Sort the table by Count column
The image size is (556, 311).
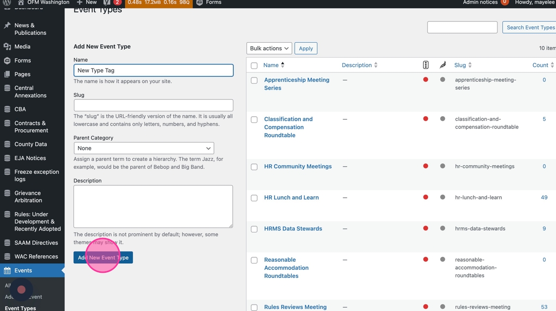pyautogui.click(x=540, y=65)
